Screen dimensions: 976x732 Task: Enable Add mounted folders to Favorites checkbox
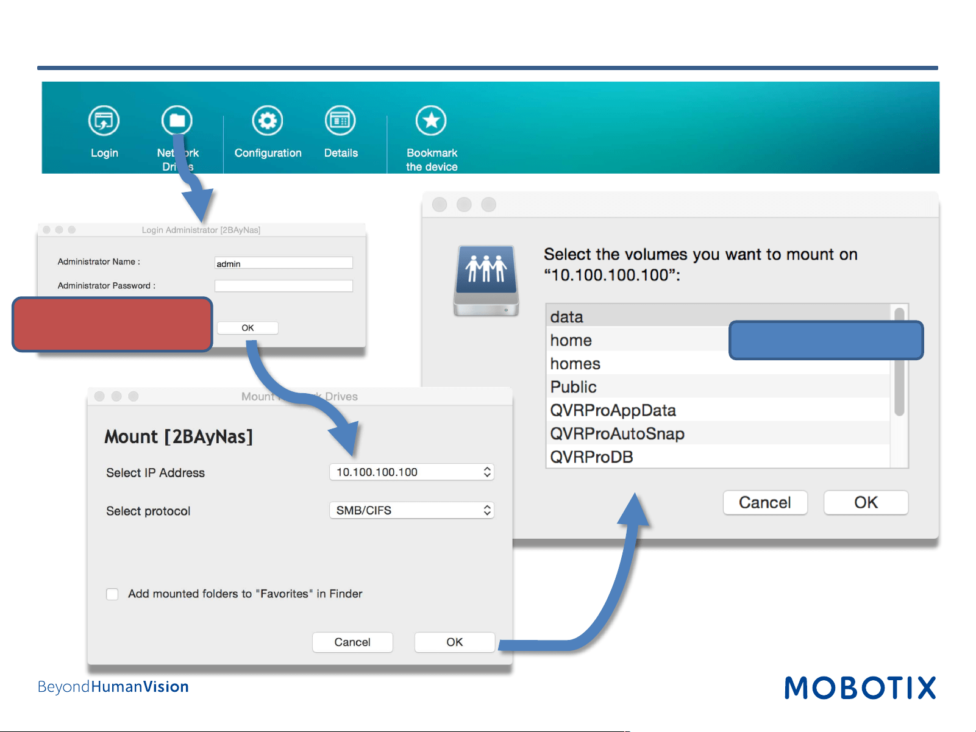(x=112, y=594)
